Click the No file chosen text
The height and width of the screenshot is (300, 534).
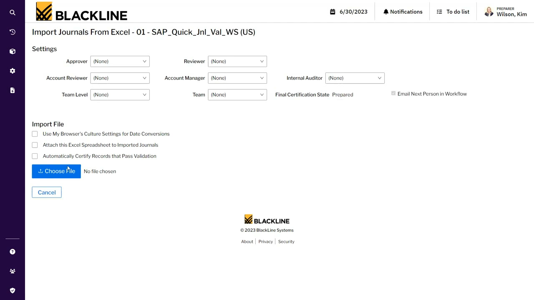tap(100, 171)
